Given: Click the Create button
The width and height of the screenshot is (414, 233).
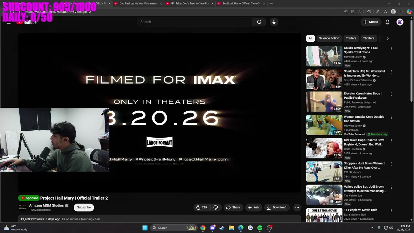Looking at the screenshot, I should tap(370, 22).
